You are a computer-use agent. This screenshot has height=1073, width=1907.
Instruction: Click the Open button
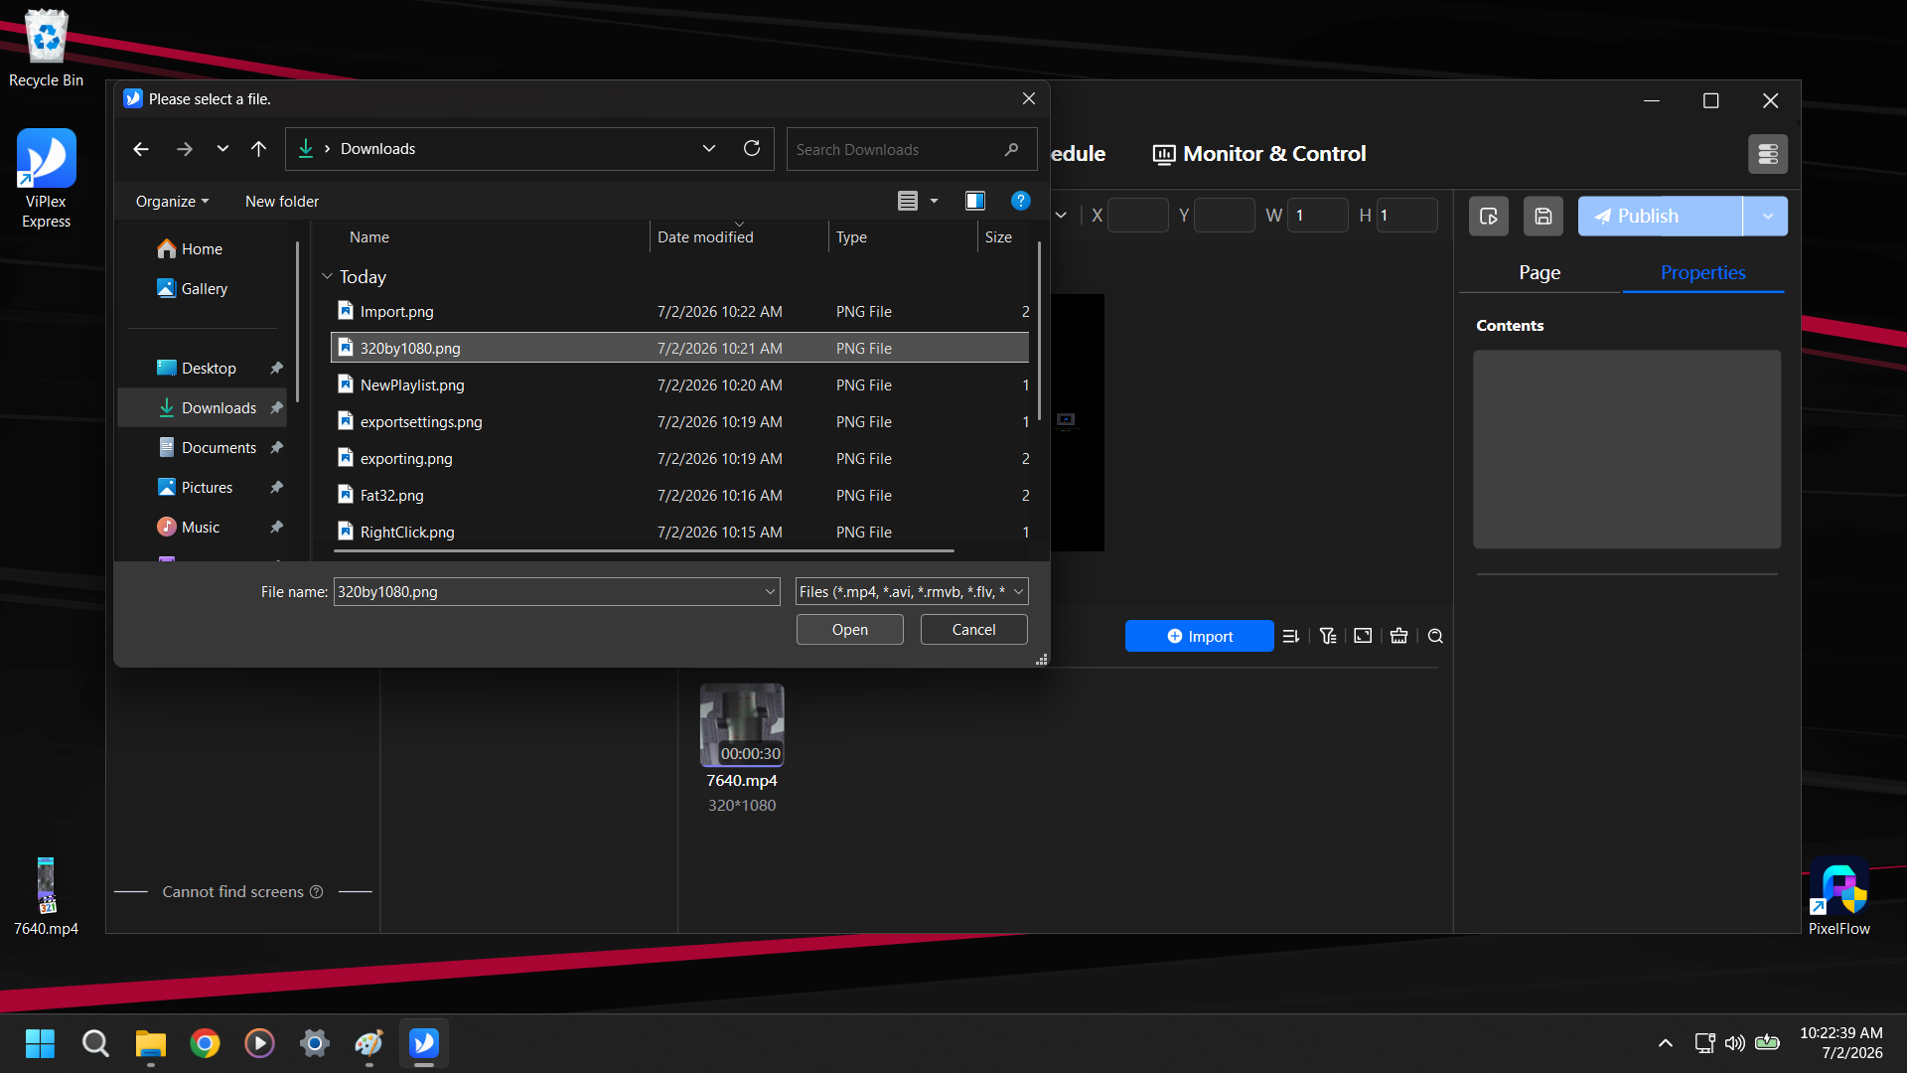(x=850, y=630)
